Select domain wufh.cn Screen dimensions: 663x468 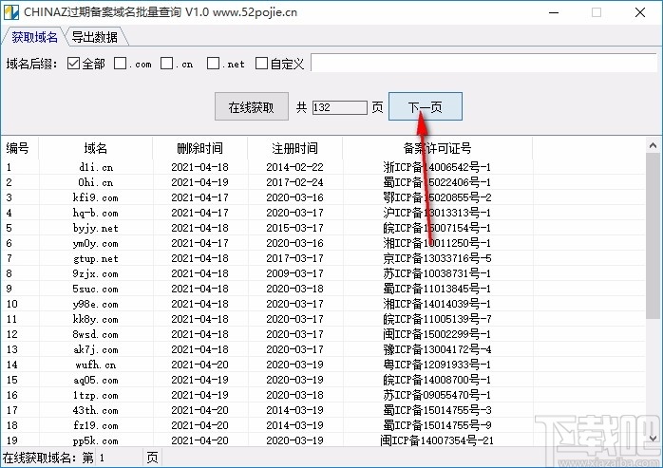pyautogui.click(x=96, y=365)
